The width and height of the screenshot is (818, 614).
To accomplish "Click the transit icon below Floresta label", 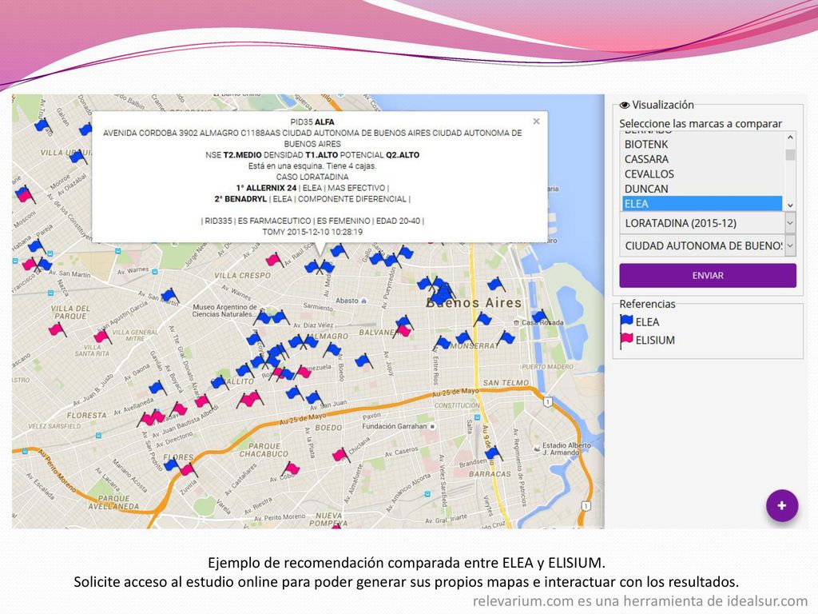I will coord(98,435).
